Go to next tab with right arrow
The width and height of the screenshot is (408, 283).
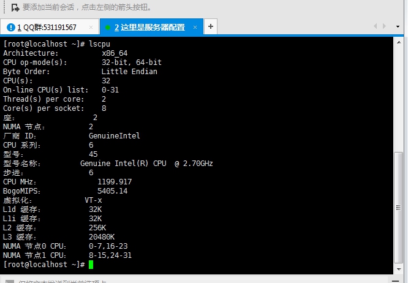tap(384, 26)
